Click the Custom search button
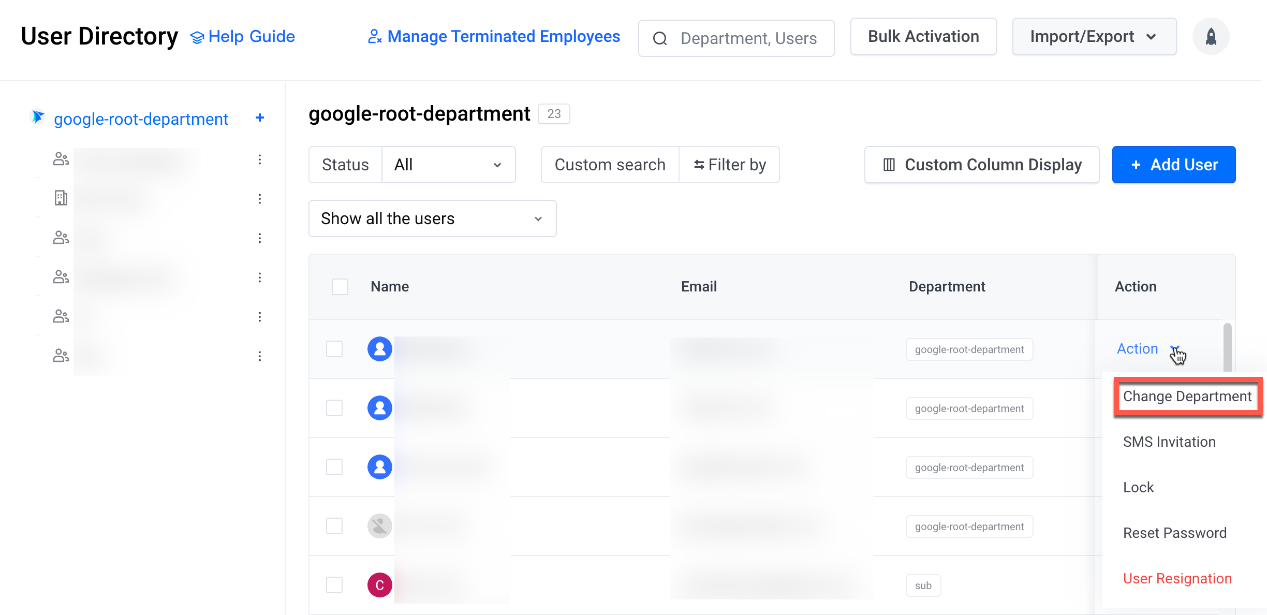Image resolution: width=1267 pixels, height=615 pixels. [x=610, y=165]
